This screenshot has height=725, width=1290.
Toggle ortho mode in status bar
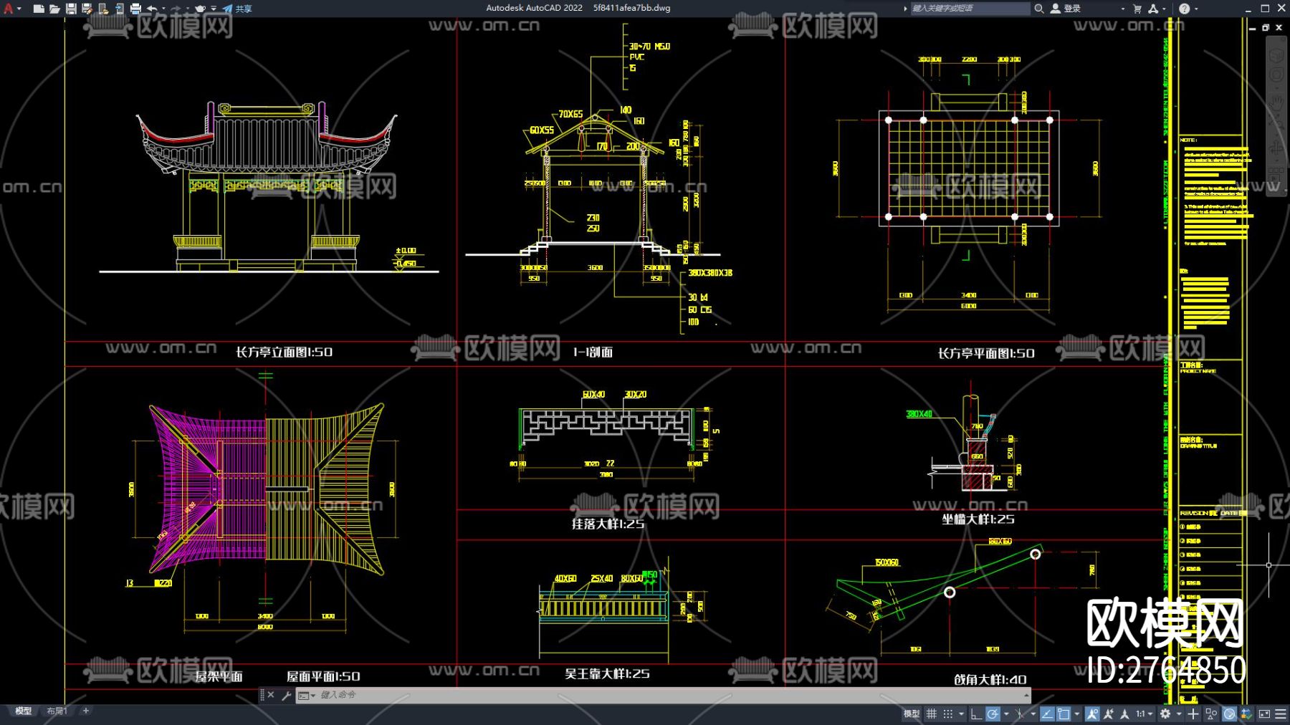tap(975, 714)
